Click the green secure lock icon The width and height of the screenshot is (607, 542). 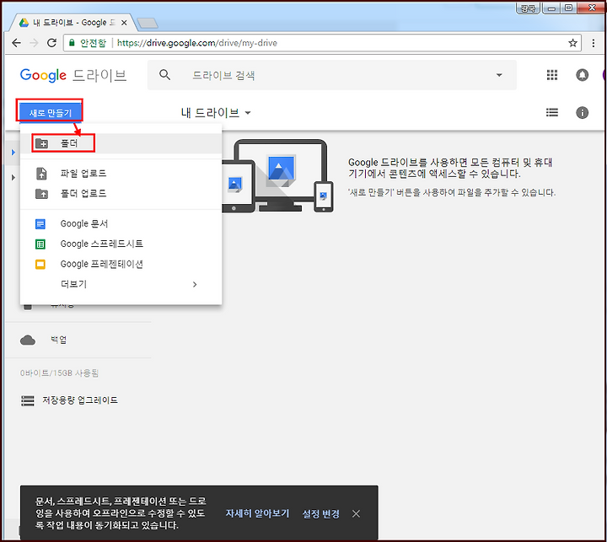coord(72,43)
